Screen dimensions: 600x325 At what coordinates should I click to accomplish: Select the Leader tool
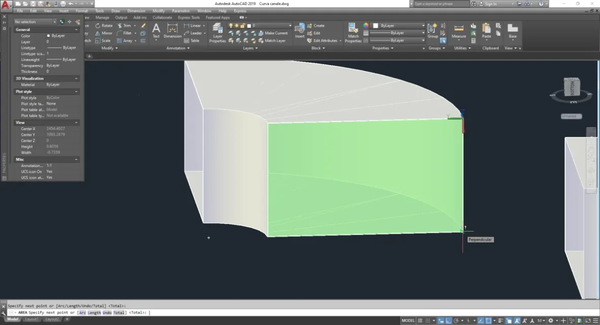[x=193, y=34]
